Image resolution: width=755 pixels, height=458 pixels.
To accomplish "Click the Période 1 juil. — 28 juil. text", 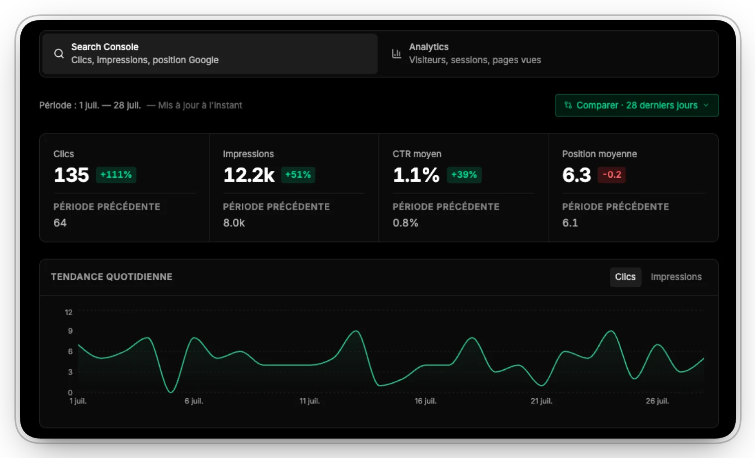I will [x=90, y=105].
